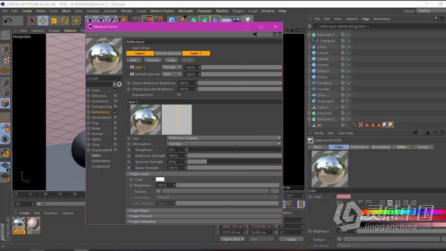Open the Attenuation Average dropdown
This screenshot has height=251, width=446.
224,144
